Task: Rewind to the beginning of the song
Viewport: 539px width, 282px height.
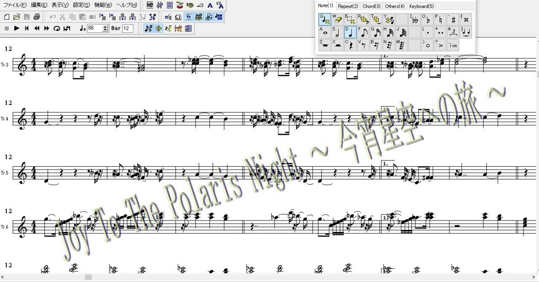Action: click(x=27, y=29)
